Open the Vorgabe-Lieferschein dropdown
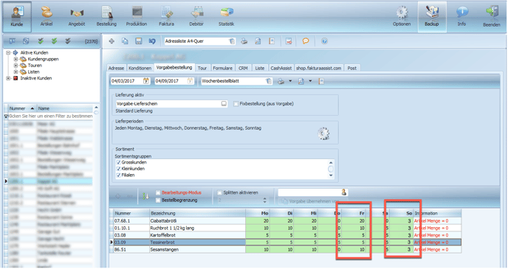This screenshot has height=269, width=508. [x=224, y=104]
